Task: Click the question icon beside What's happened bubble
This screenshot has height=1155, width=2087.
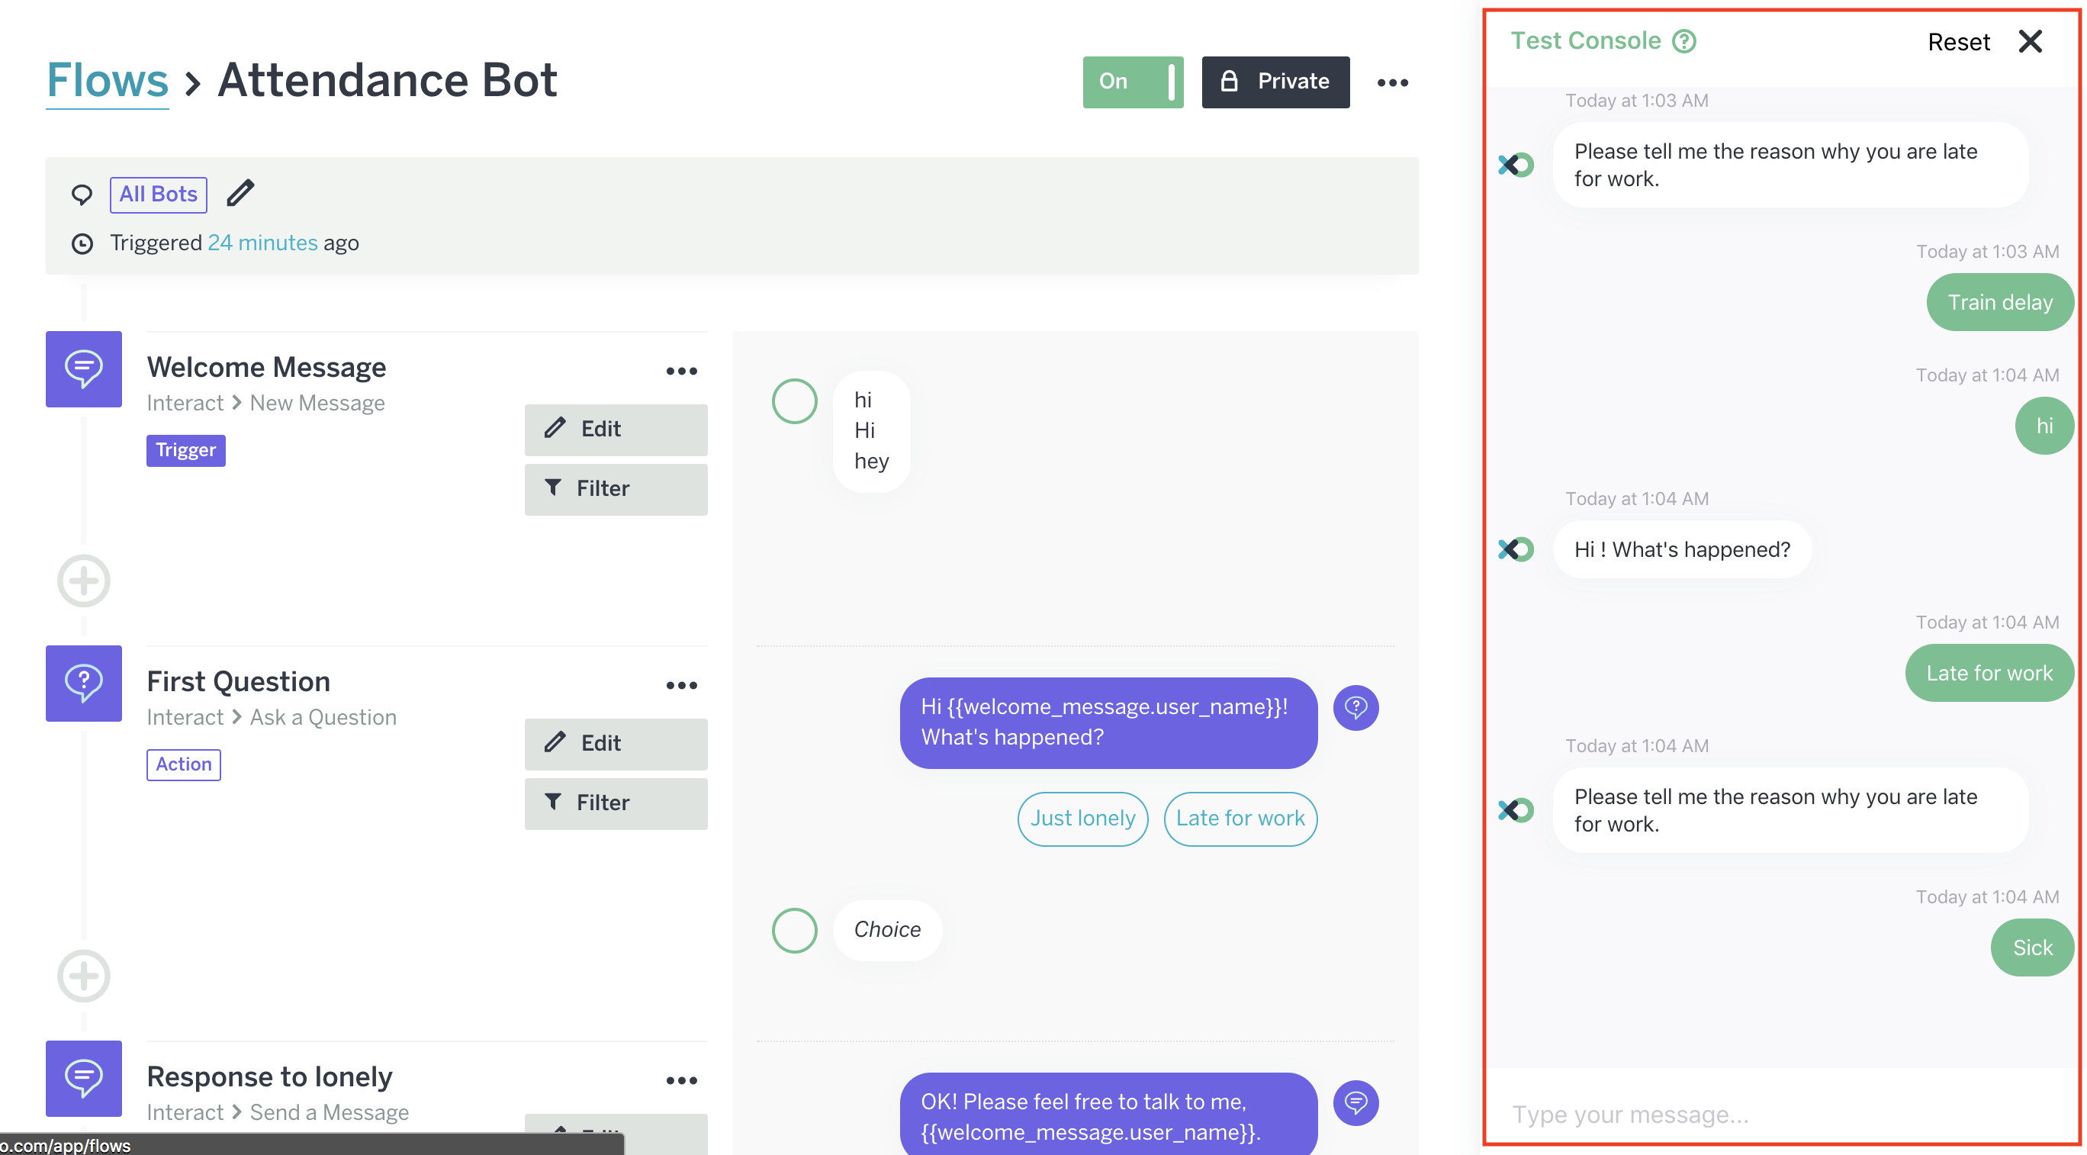Action: tap(1355, 708)
